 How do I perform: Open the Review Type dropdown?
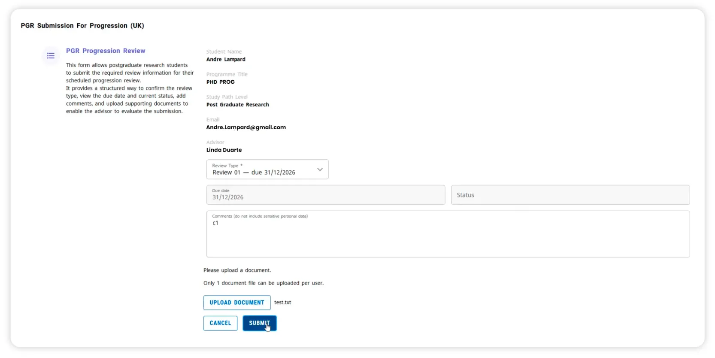pyautogui.click(x=262, y=170)
